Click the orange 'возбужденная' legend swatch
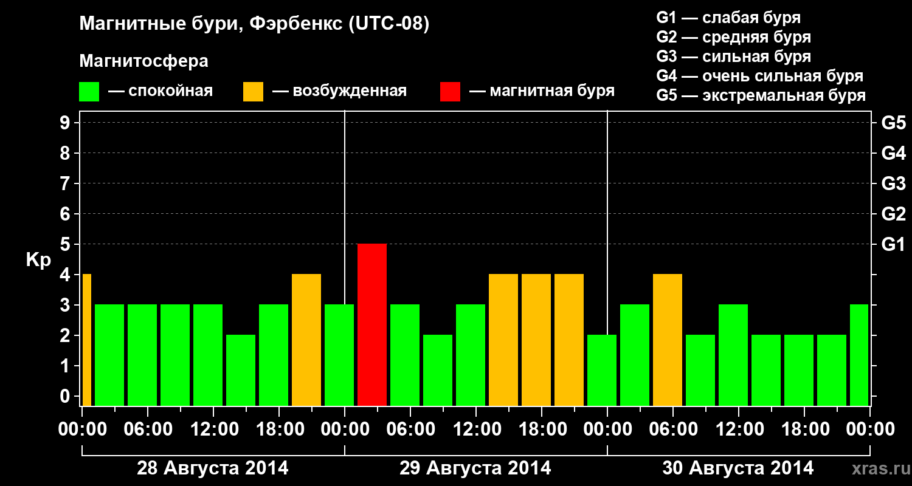The height and width of the screenshot is (486, 912). click(x=254, y=92)
